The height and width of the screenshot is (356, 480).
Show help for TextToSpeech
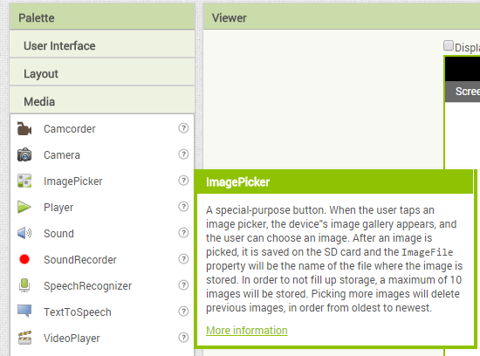tap(183, 311)
